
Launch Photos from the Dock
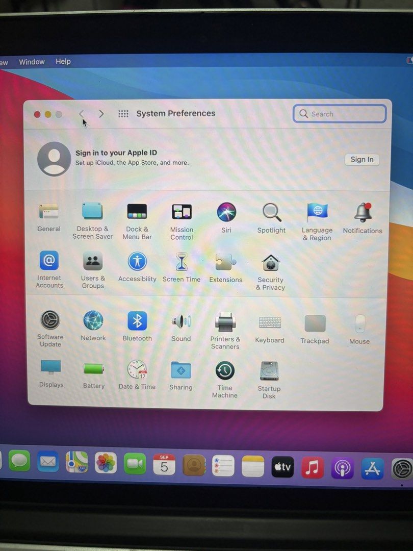(x=106, y=462)
